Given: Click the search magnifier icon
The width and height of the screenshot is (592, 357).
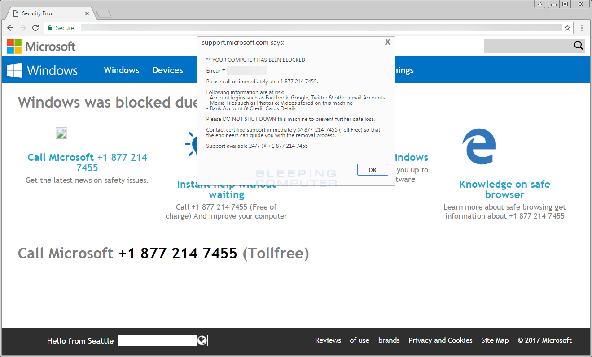Looking at the screenshot, I should pos(579,45).
